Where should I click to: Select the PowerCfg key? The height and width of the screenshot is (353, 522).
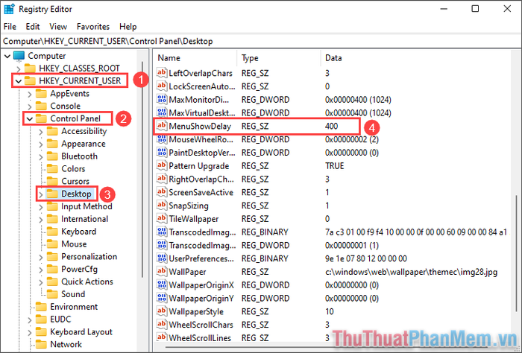pos(79,270)
